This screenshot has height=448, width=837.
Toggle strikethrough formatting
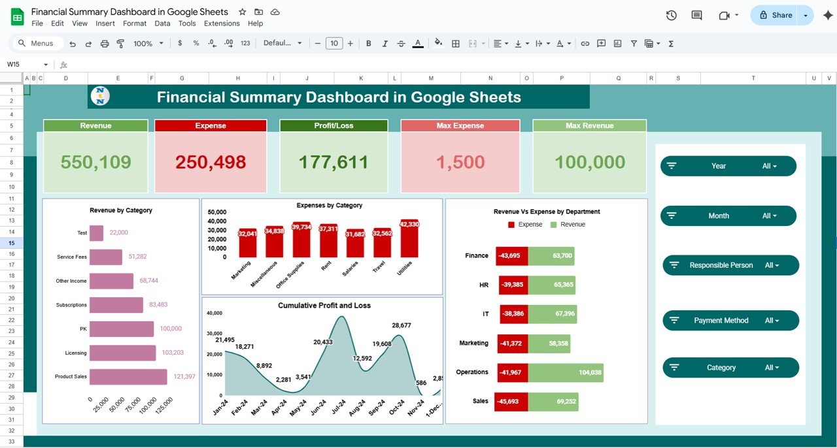pos(401,44)
